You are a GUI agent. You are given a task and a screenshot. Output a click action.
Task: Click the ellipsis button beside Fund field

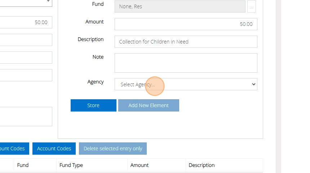pyautogui.click(x=251, y=6)
